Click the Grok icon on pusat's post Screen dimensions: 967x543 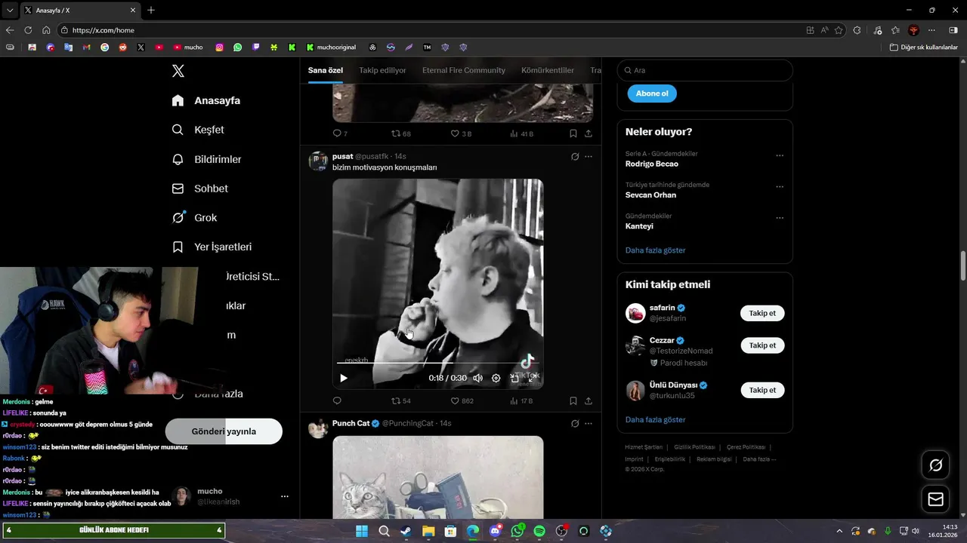574,157
